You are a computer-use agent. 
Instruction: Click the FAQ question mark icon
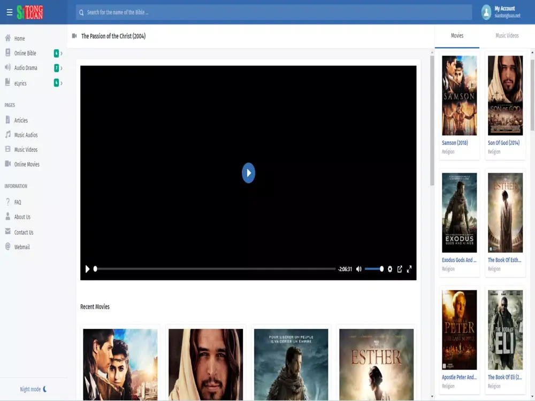(8, 202)
